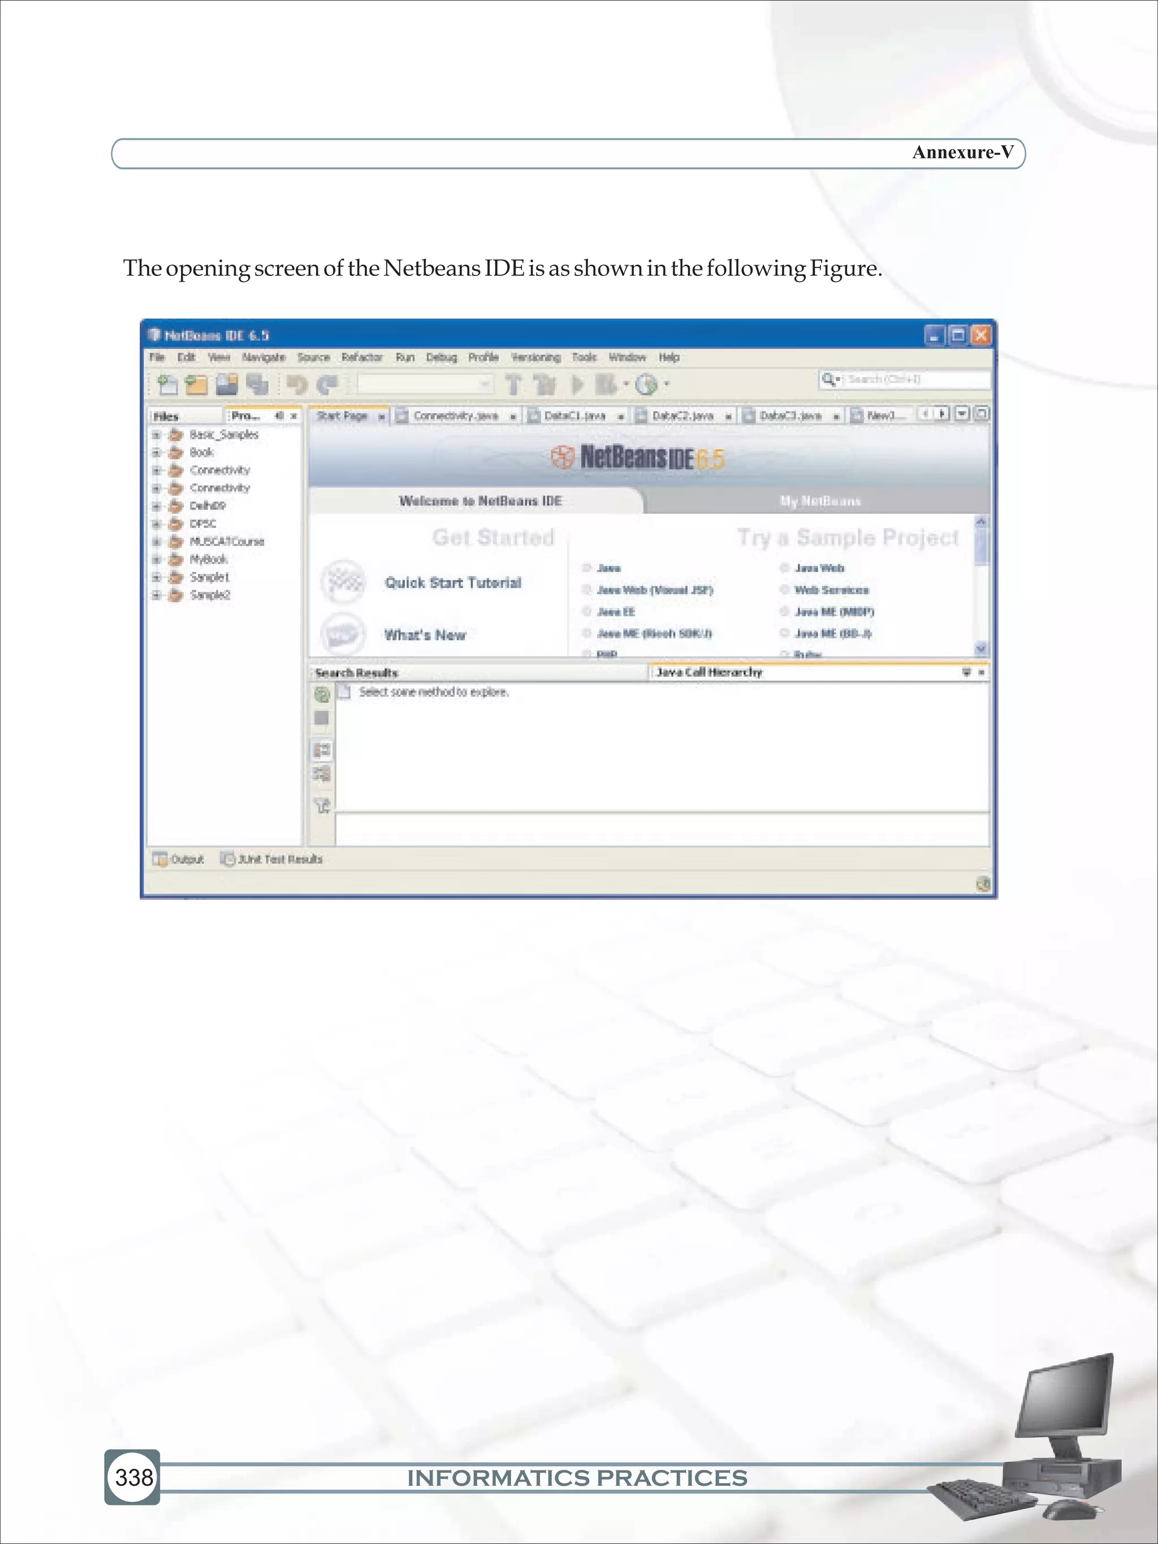Screen dimensions: 1158x1544
Task: Expand the DPSC project node
Action: pos(157,524)
